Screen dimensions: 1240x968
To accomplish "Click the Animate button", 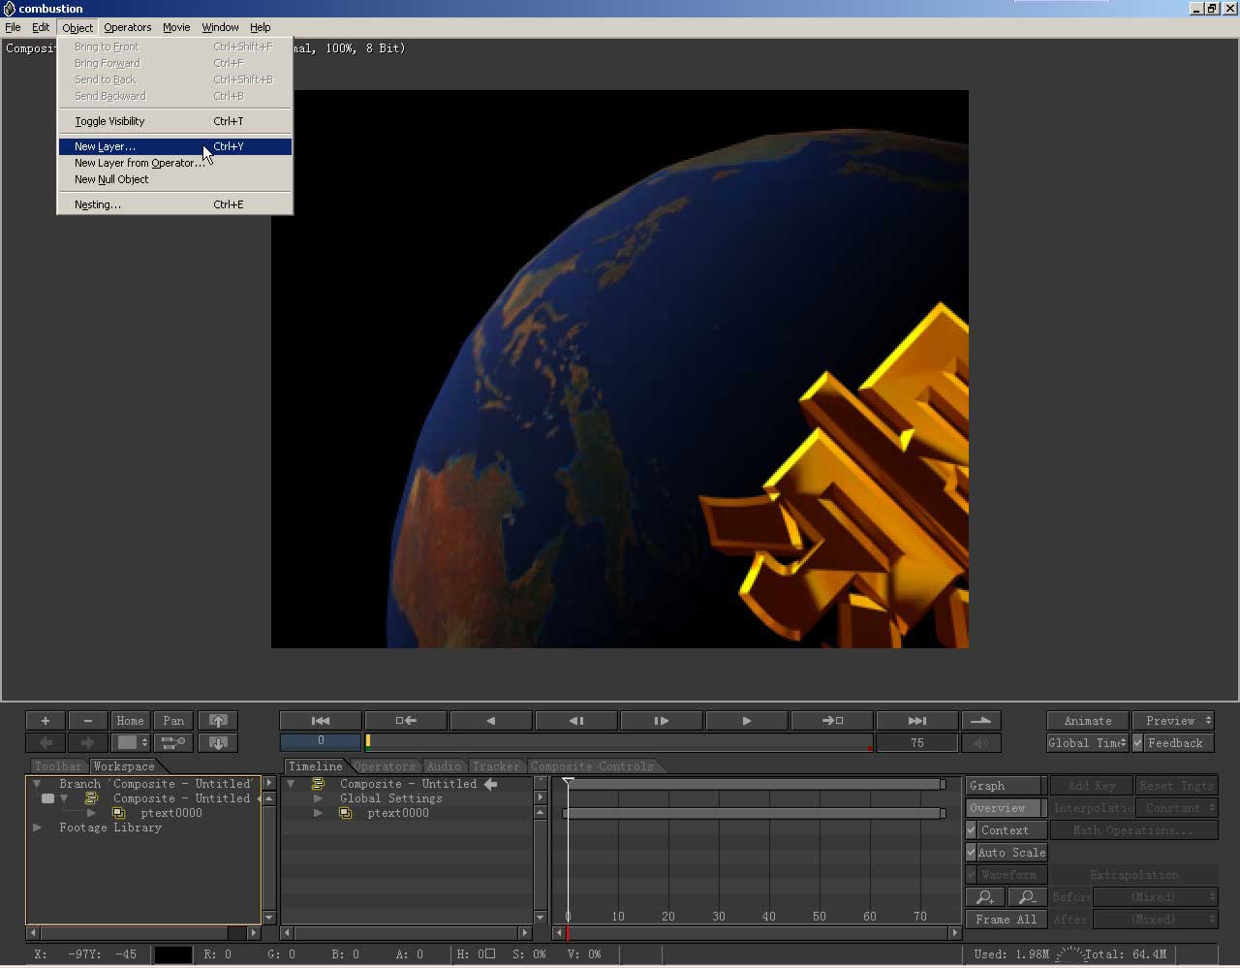I will point(1087,721).
